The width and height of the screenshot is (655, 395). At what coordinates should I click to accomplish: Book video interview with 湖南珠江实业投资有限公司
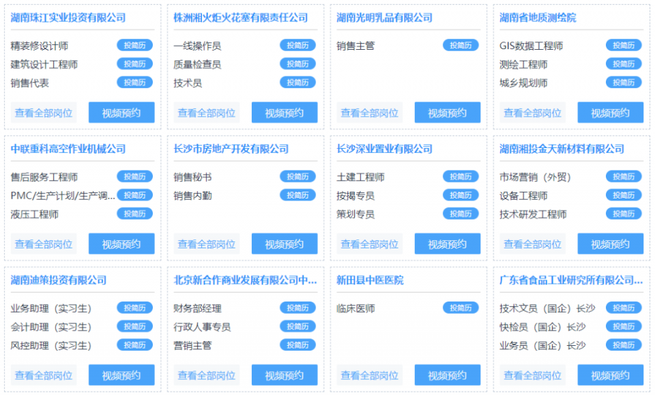(121, 113)
